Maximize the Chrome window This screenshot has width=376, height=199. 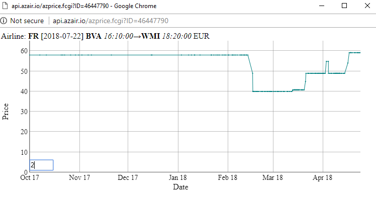(344, 6)
